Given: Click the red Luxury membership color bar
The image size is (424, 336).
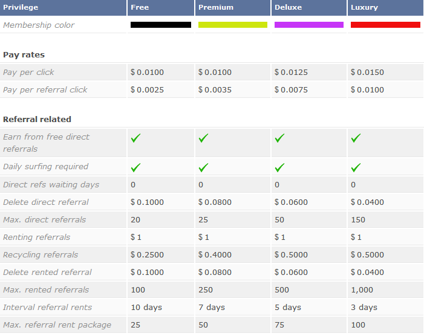Looking at the screenshot, I should click(385, 25).
